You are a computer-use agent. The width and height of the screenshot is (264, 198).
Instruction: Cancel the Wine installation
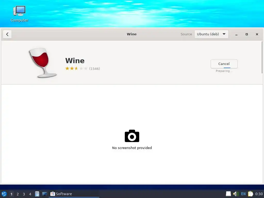[224, 64]
